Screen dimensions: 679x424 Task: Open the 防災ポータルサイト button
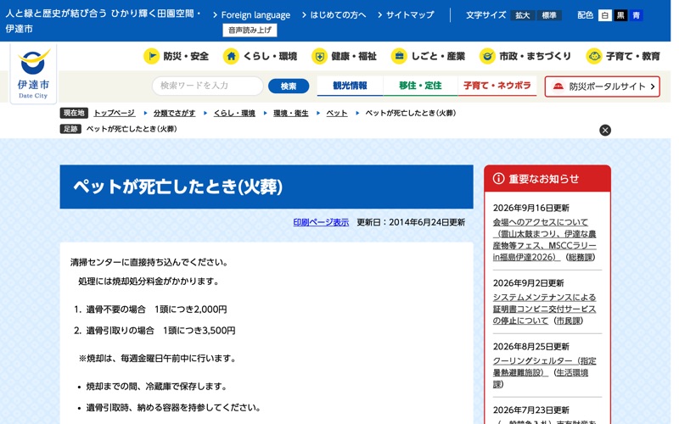602,86
